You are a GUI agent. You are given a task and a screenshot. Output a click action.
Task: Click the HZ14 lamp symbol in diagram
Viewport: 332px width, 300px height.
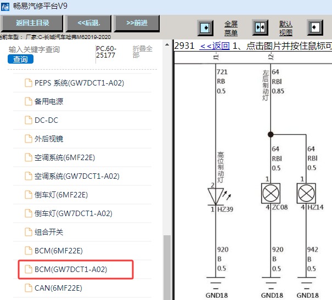306,193
